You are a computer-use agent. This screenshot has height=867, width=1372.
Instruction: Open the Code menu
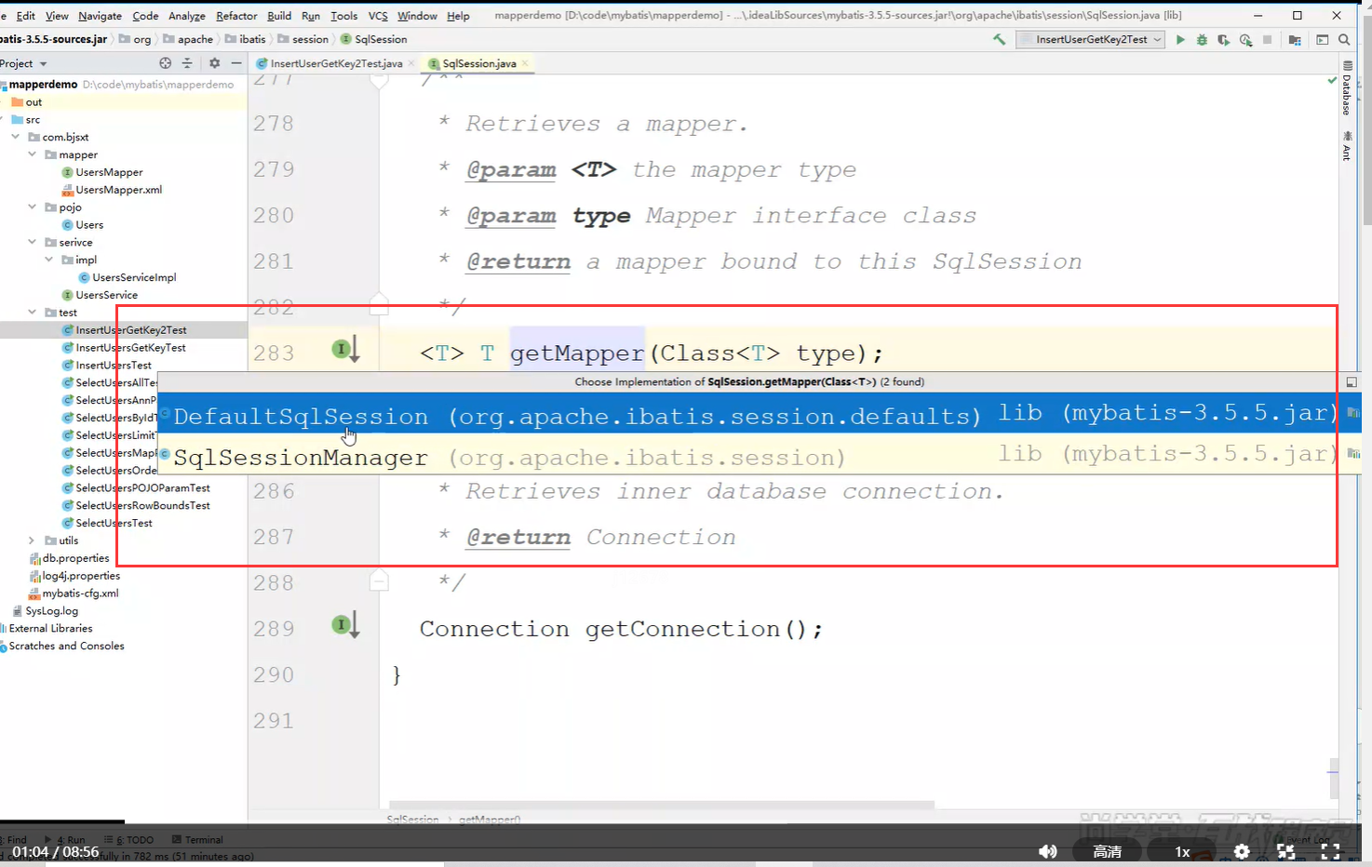(x=145, y=16)
